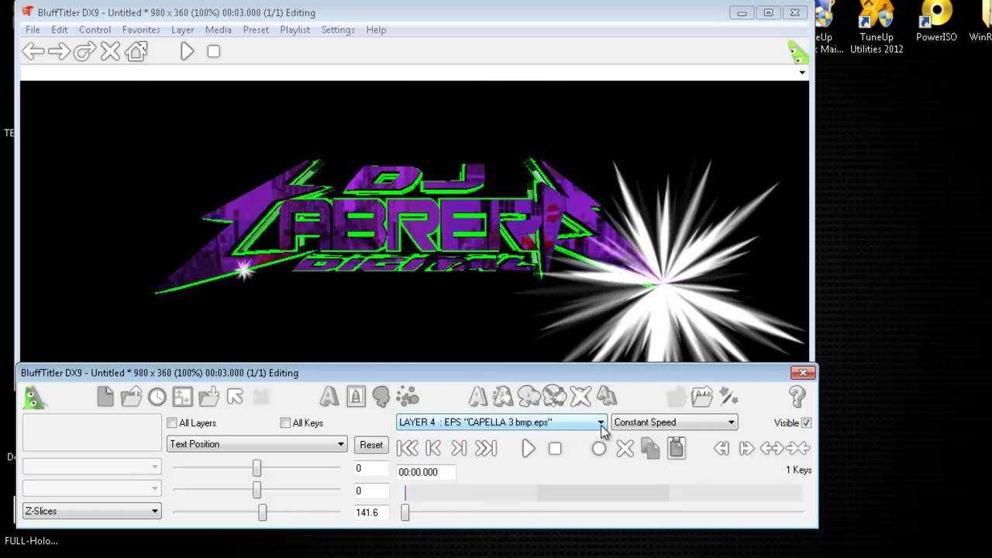Image resolution: width=992 pixels, height=558 pixels.
Task: Add a text layer with the A icon
Action: pos(329,397)
